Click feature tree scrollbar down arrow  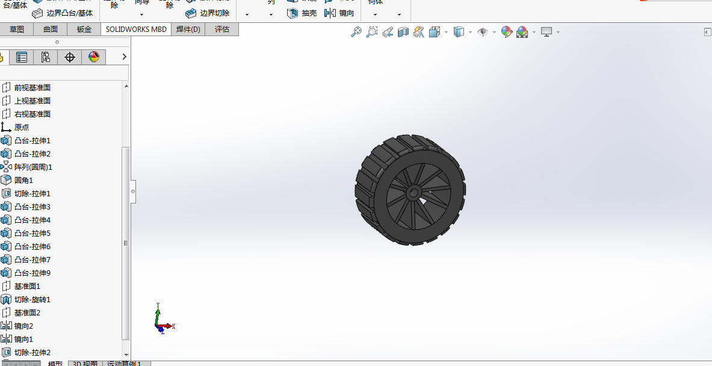click(x=126, y=355)
